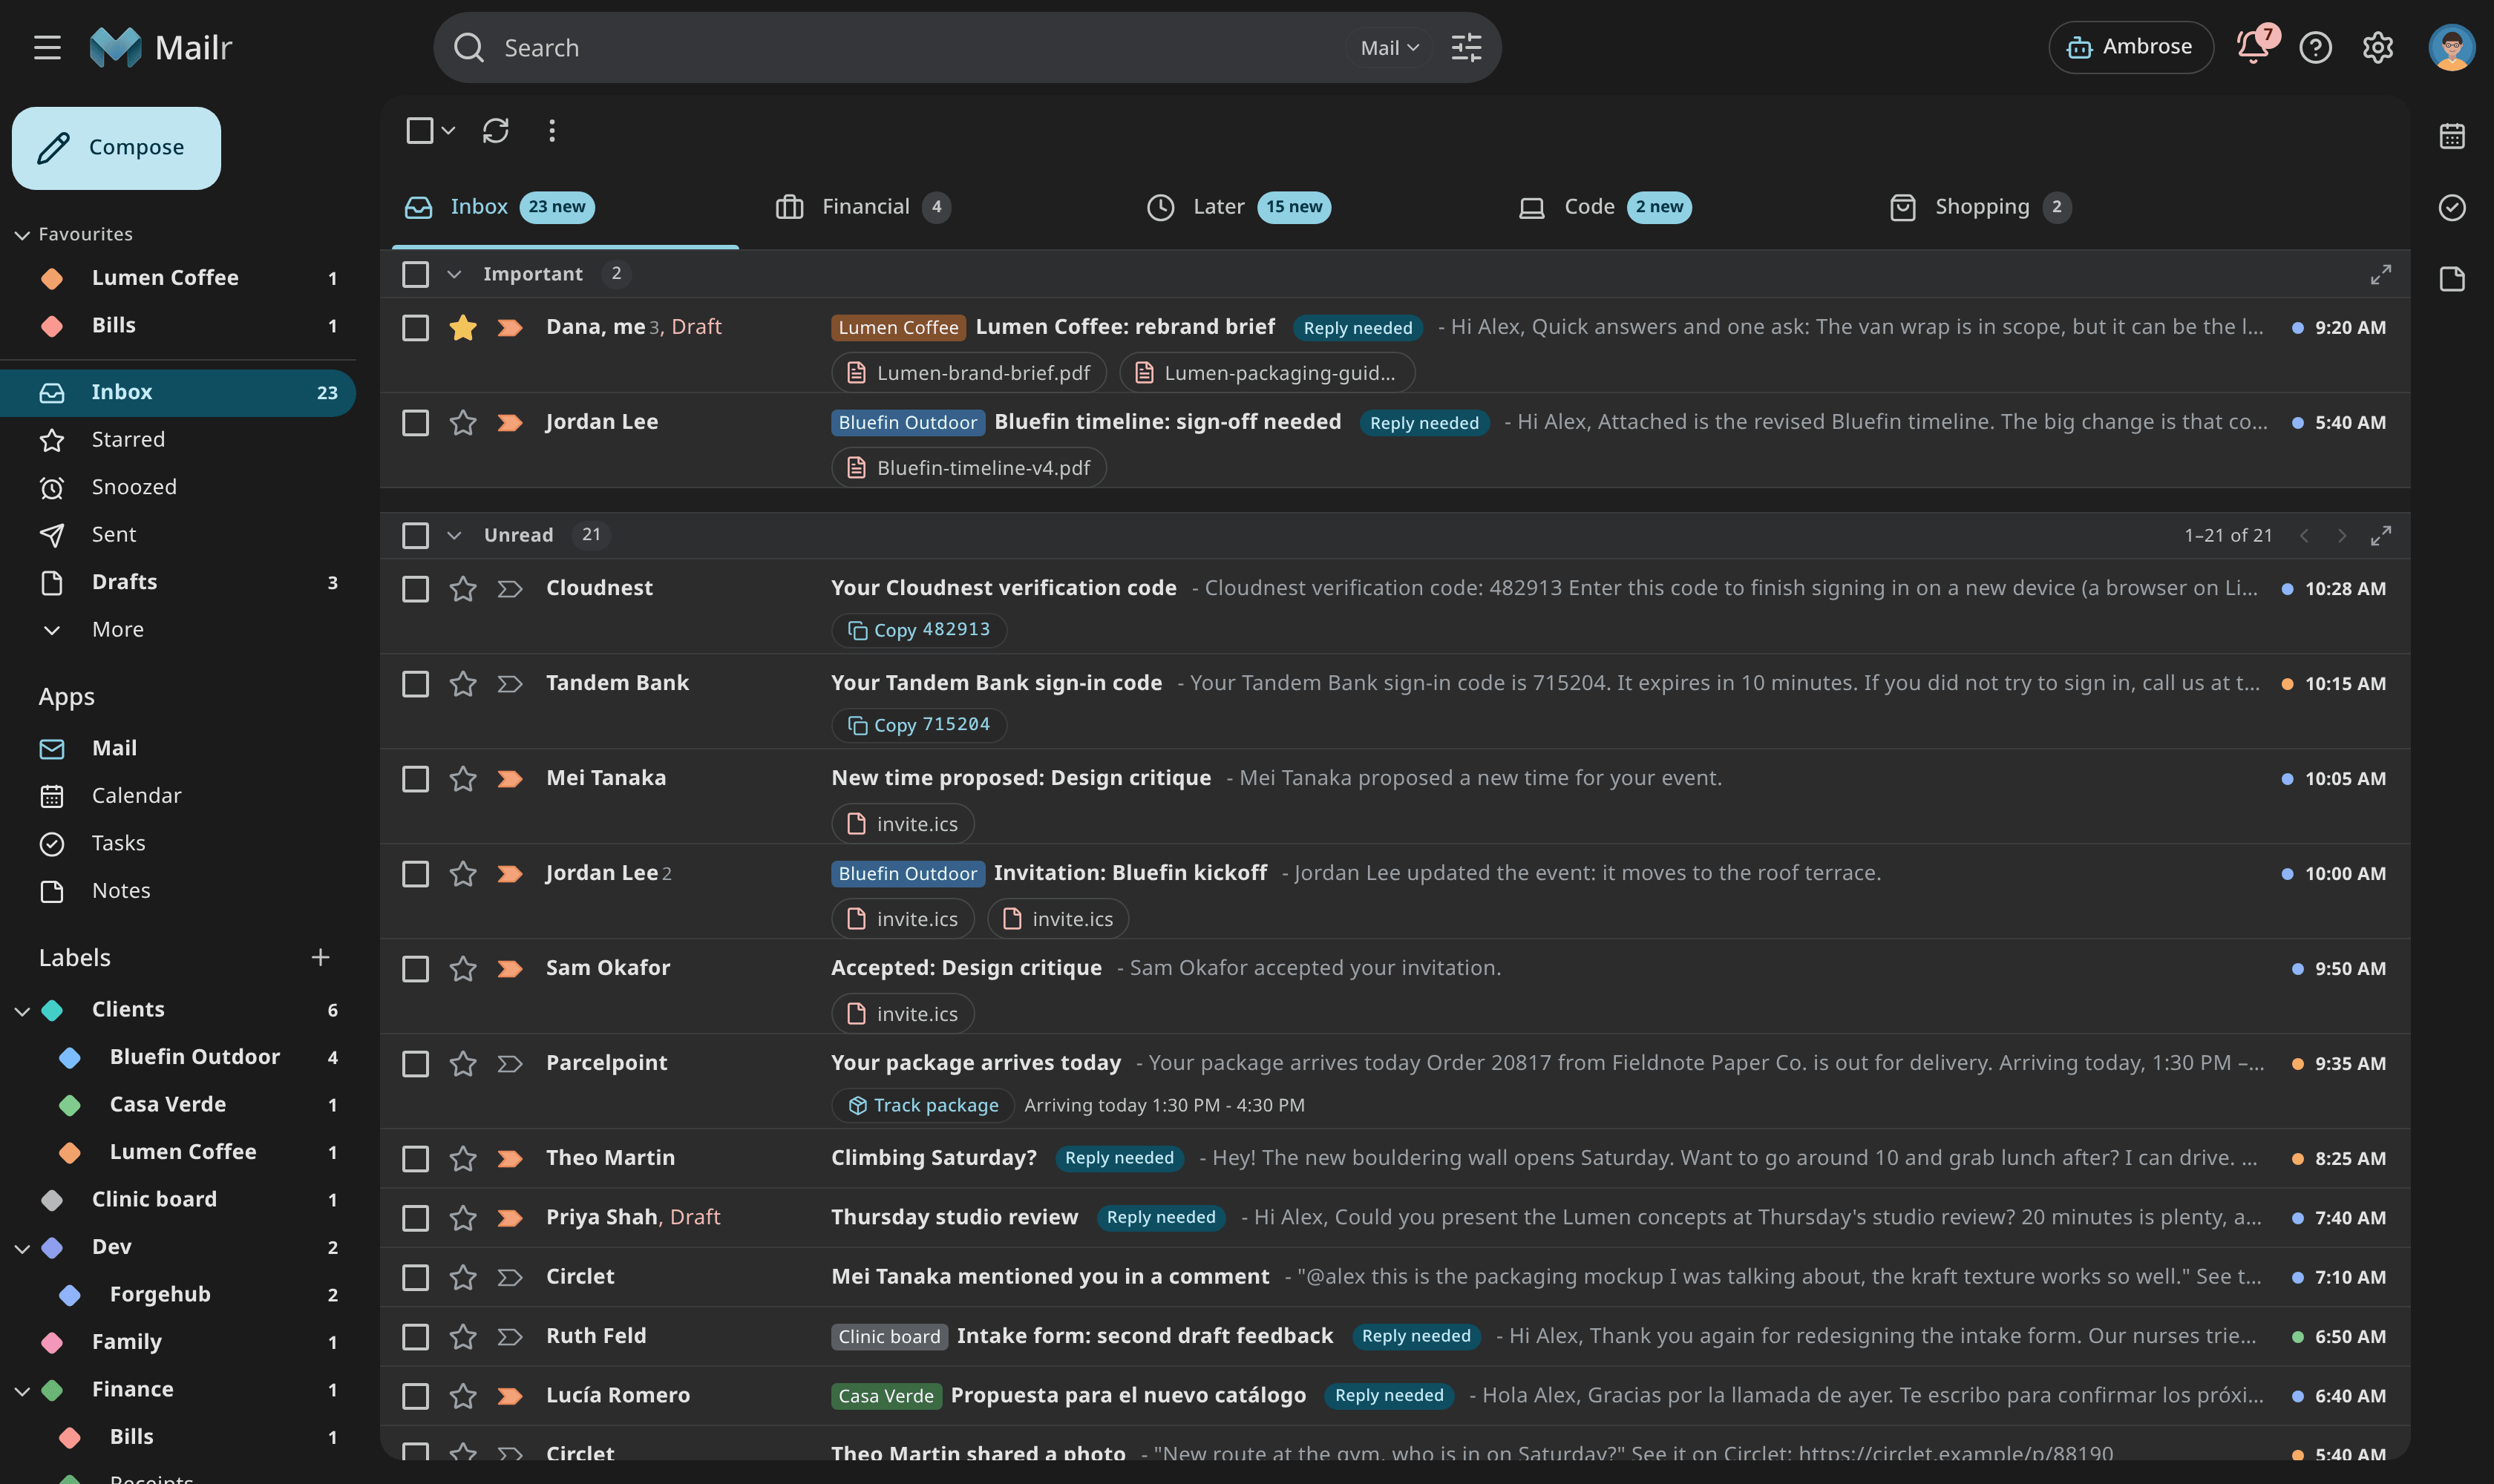Image resolution: width=2494 pixels, height=1484 pixels.
Task: Tick the Jordan Lee Bluefin timeline checkbox
Action: click(415, 422)
